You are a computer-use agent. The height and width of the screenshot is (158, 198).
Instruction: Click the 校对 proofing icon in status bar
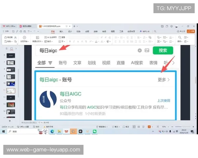click(34, 127)
